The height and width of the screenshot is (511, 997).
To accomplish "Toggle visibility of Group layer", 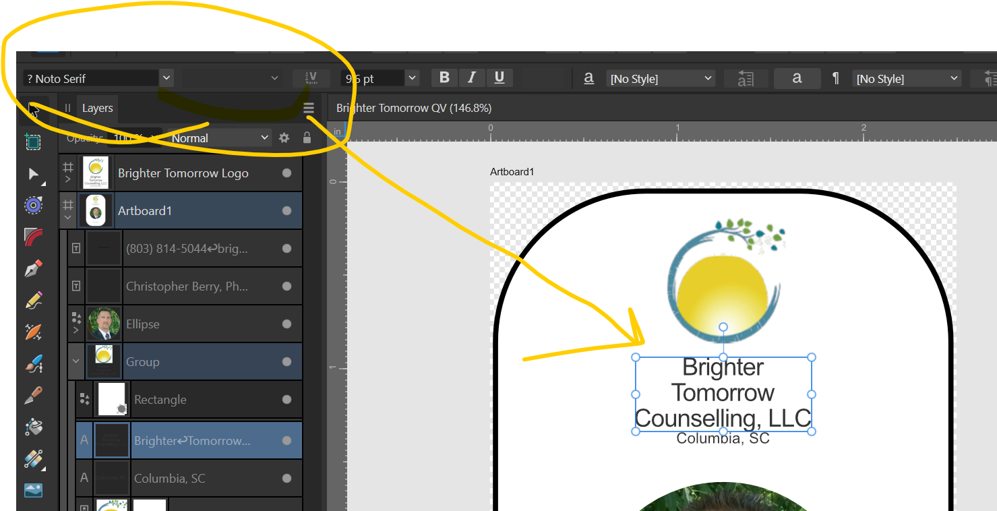I will click(x=286, y=362).
